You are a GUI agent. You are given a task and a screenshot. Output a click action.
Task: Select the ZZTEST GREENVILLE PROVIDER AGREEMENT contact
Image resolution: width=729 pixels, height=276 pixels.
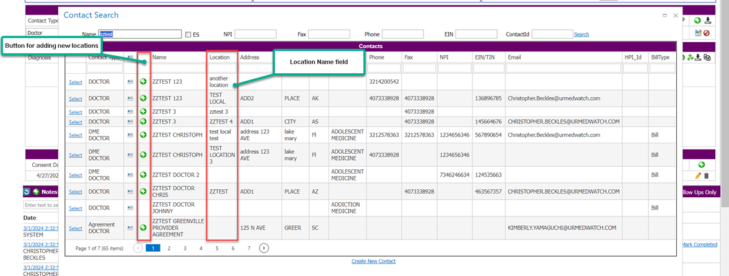pyautogui.click(x=76, y=228)
